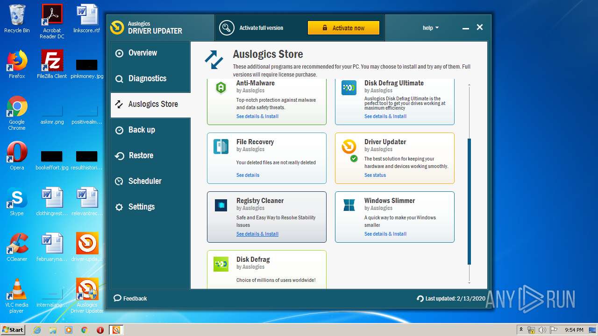Click the store list scrollbar thumb
The image size is (598, 336).
pos(469,202)
